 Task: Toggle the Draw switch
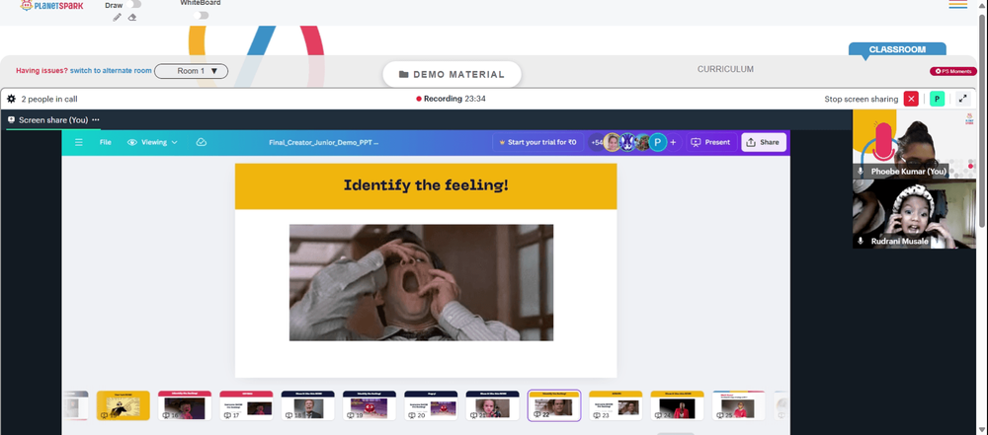pyautogui.click(x=133, y=4)
